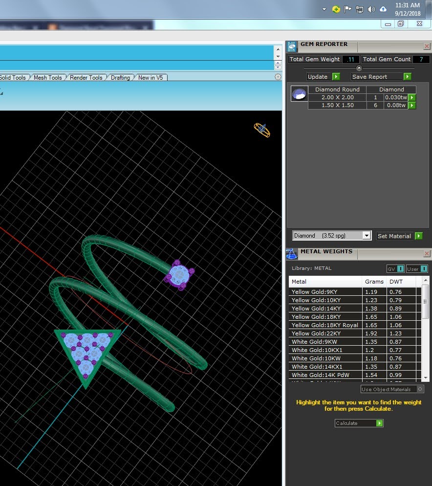Close the Metal Weights panel

427,254
